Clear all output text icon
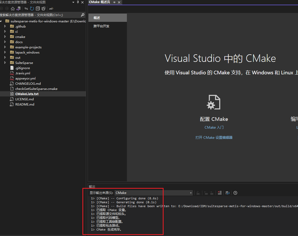Image resolution: width=298 pixels, height=236 pixels. (220, 193)
